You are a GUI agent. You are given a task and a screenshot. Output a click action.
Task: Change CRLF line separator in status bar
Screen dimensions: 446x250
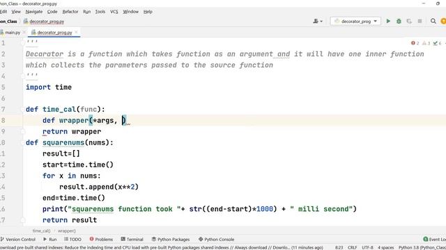point(352,247)
